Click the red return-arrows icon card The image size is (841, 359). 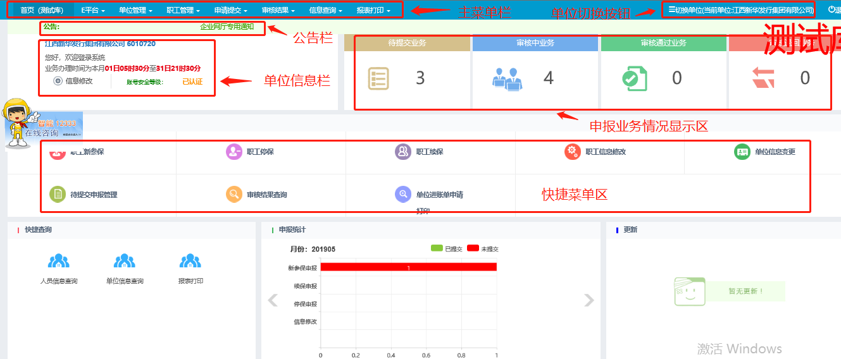coord(763,78)
